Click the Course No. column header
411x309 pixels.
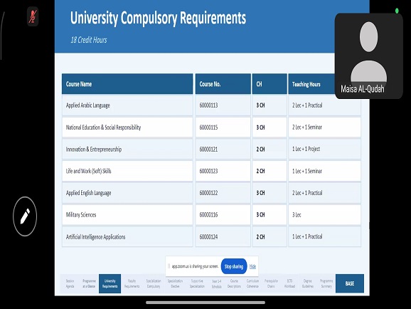223,84
